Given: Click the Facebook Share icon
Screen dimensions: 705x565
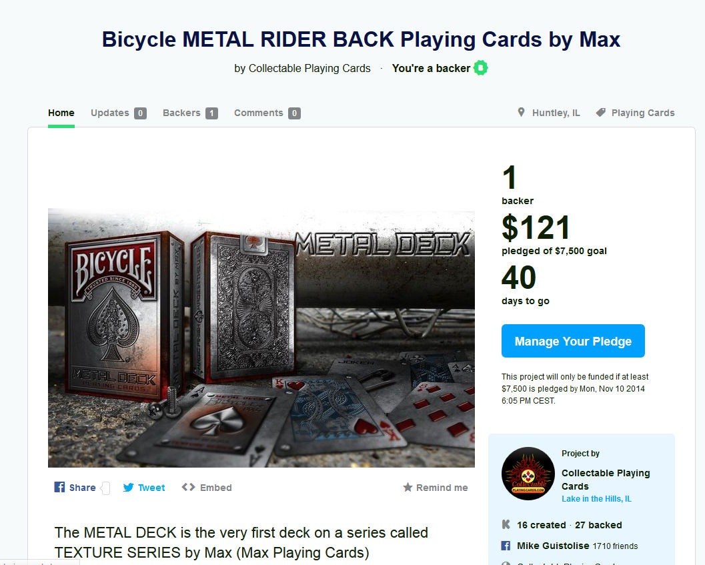Looking at the screenshot, I should tap(59, 488).
